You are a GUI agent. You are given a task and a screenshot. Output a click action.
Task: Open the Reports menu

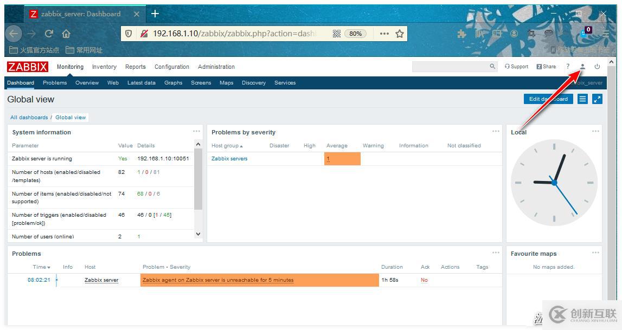pyautogui.click(x=135, y=67)
